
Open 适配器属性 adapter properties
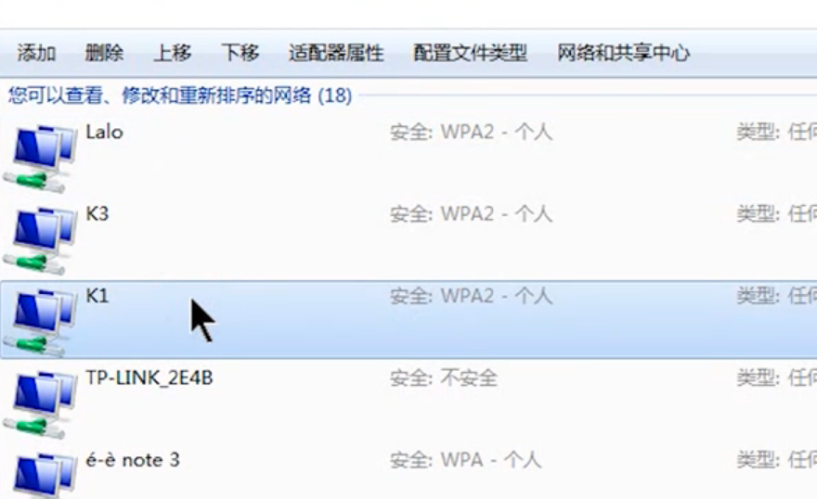pyautogui.click(x=337, y=53)
